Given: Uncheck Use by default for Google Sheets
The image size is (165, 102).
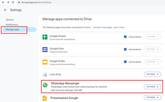Looking at the screenshot, I should tap(125, 37).
